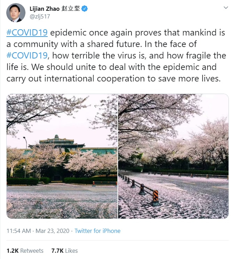The image size is (232, 259).
Task: View the pagoda building cherry blossom photo
Action: [62, 156]
